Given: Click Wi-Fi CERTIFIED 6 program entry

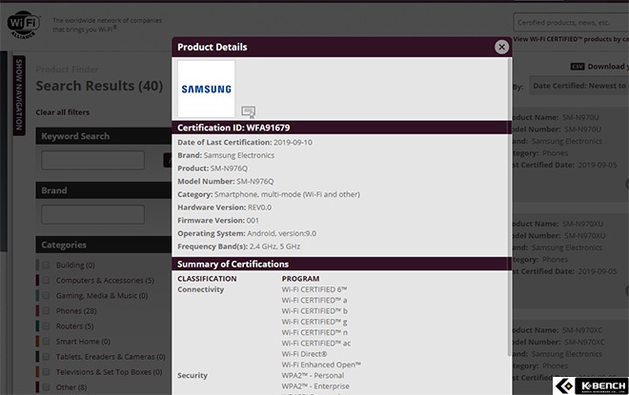Looking at the screenshot, I should (x=314, y=289).
